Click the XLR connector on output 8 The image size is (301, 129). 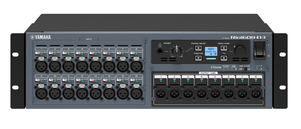pyautogui.click(x=256, y=94)
